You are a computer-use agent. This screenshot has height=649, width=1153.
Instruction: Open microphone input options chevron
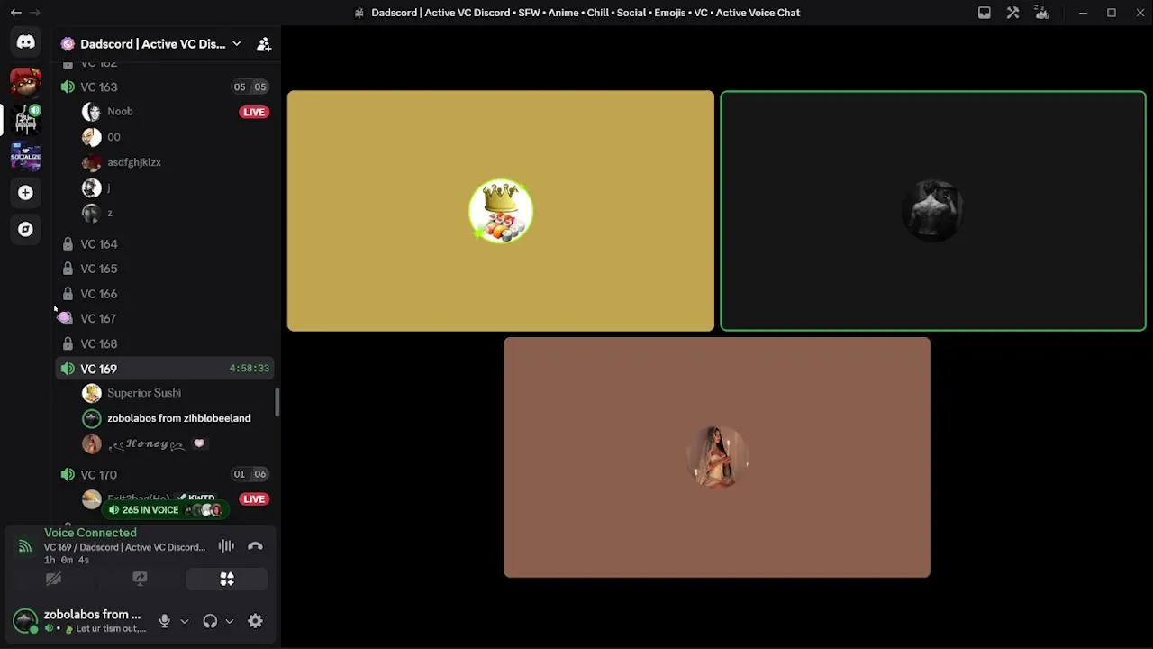pos(184,621)
